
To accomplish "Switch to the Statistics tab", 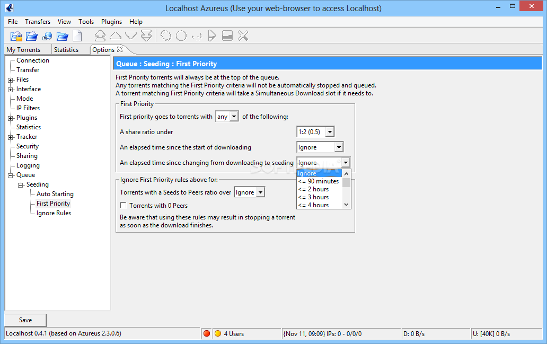I will [66, 49].
